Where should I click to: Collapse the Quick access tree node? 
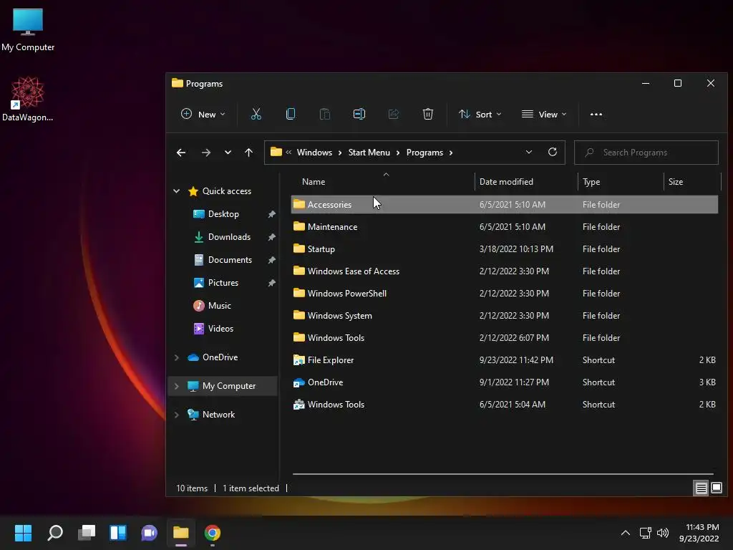(177, 190)
